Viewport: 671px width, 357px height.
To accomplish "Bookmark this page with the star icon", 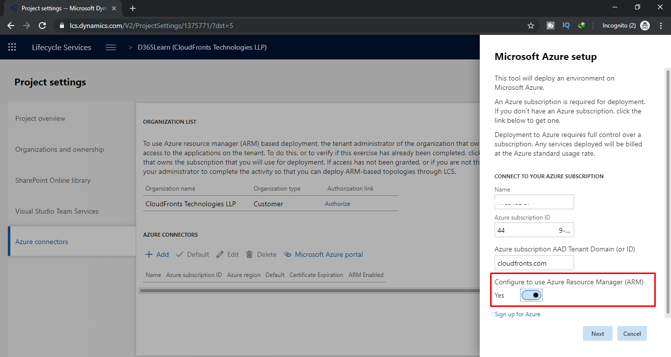I will point(531,26).
